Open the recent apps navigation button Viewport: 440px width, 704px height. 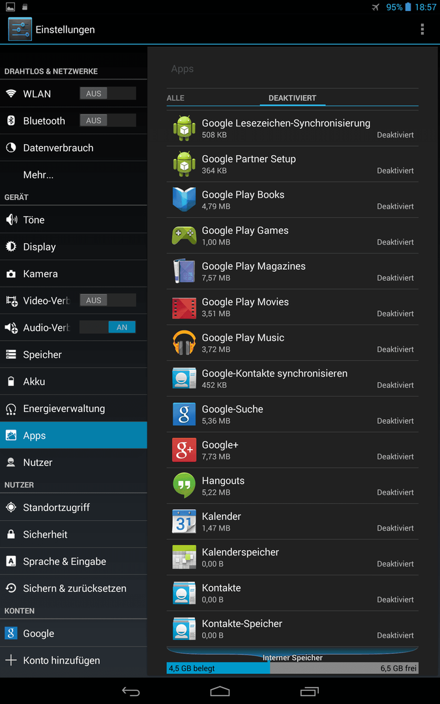(x=310, y=691)
